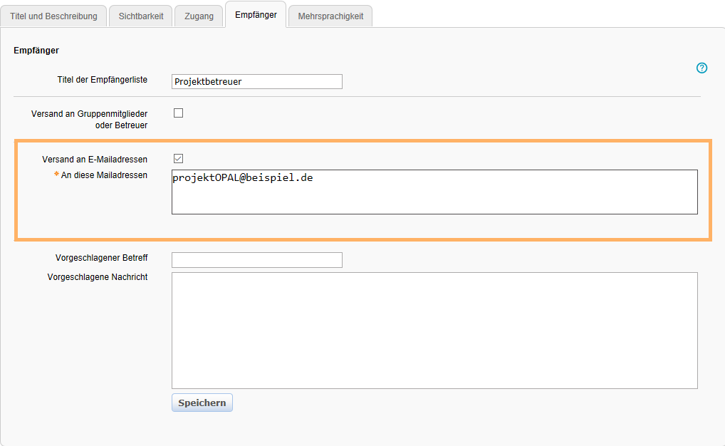Select the Mehrsprachigkeit tab

pyautogui.click(x=330, y=15)
